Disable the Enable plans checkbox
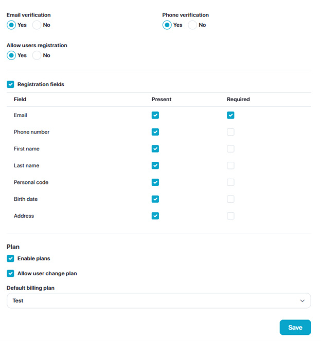The width and height of the screenshot is (321, 341). tap(10, 259)
